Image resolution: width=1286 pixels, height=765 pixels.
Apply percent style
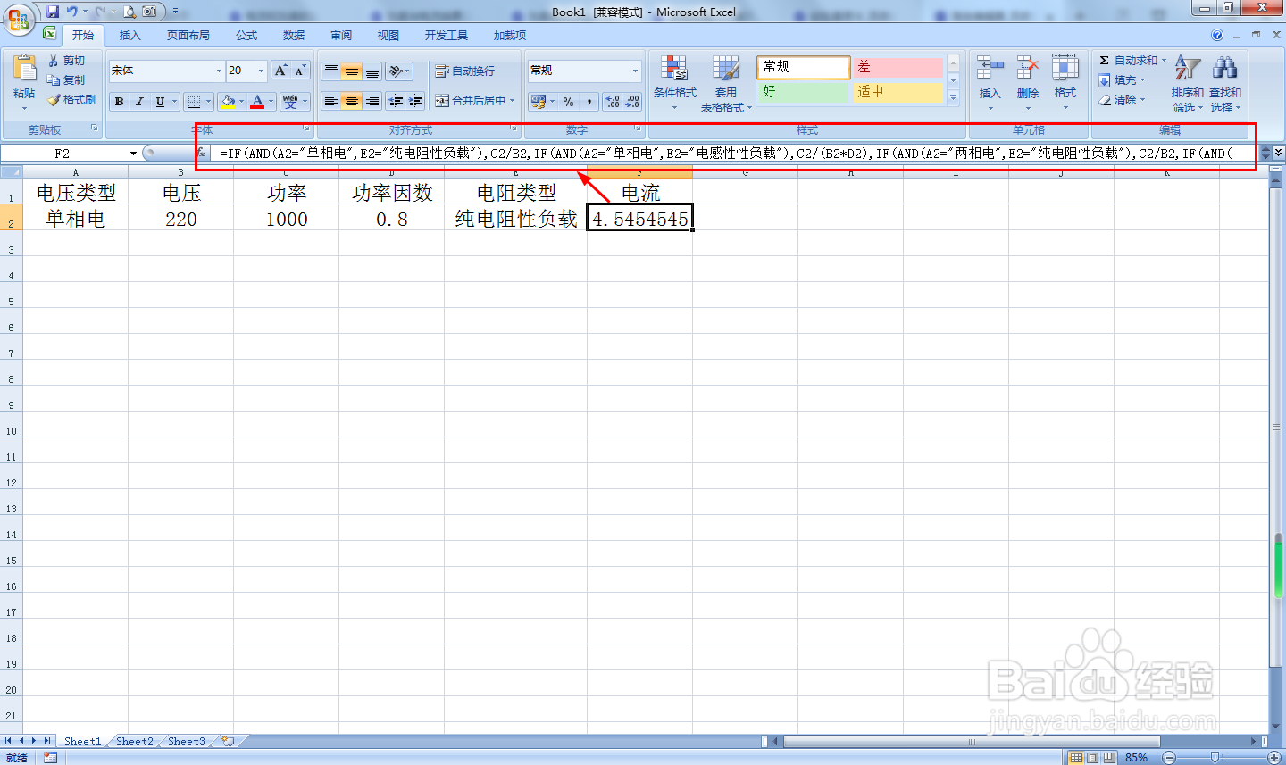[569, 102]
